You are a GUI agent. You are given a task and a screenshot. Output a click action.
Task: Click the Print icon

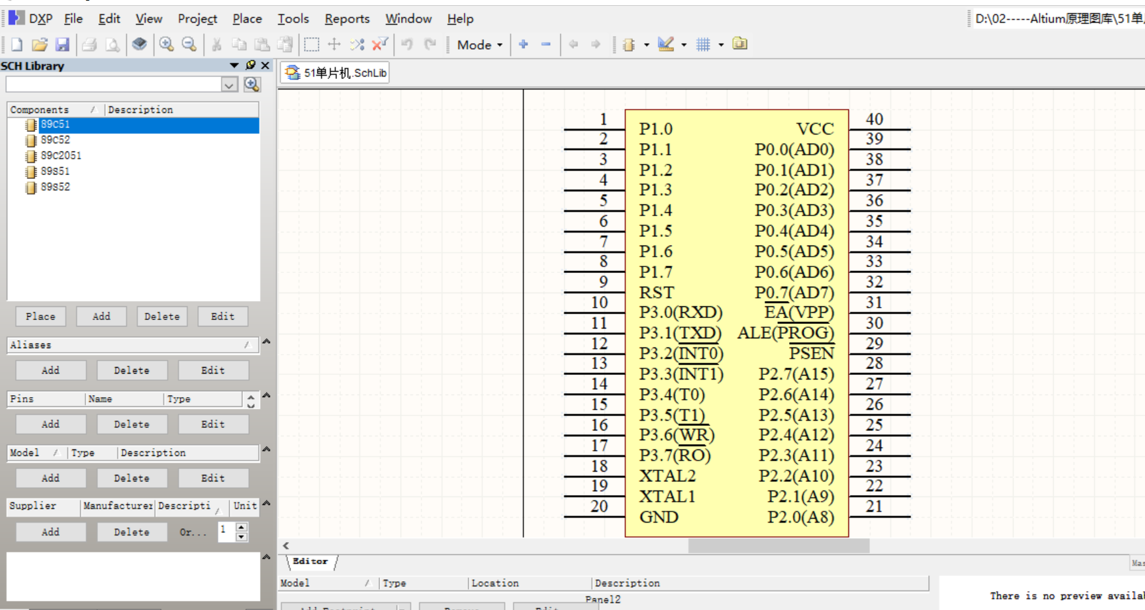(x=89, y=44)
